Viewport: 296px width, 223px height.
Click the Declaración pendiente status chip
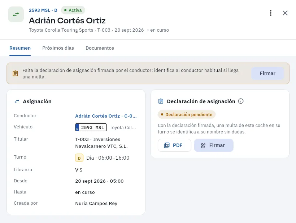(187, 114)
